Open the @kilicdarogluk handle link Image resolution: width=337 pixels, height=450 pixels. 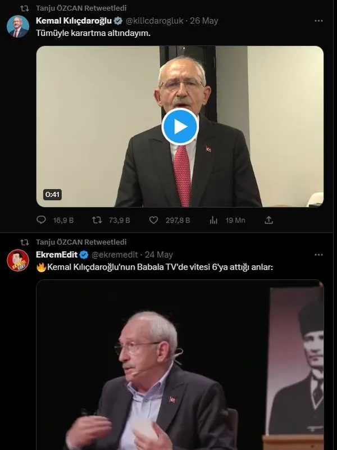coord(155,21)
